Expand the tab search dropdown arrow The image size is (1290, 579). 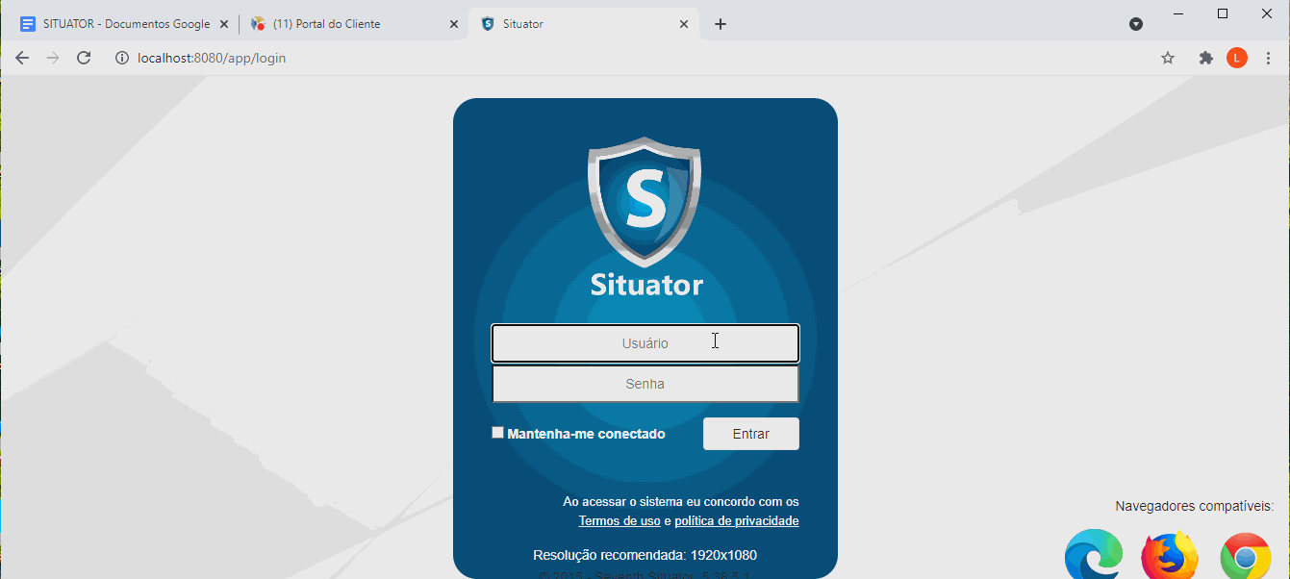[1136, 24]
